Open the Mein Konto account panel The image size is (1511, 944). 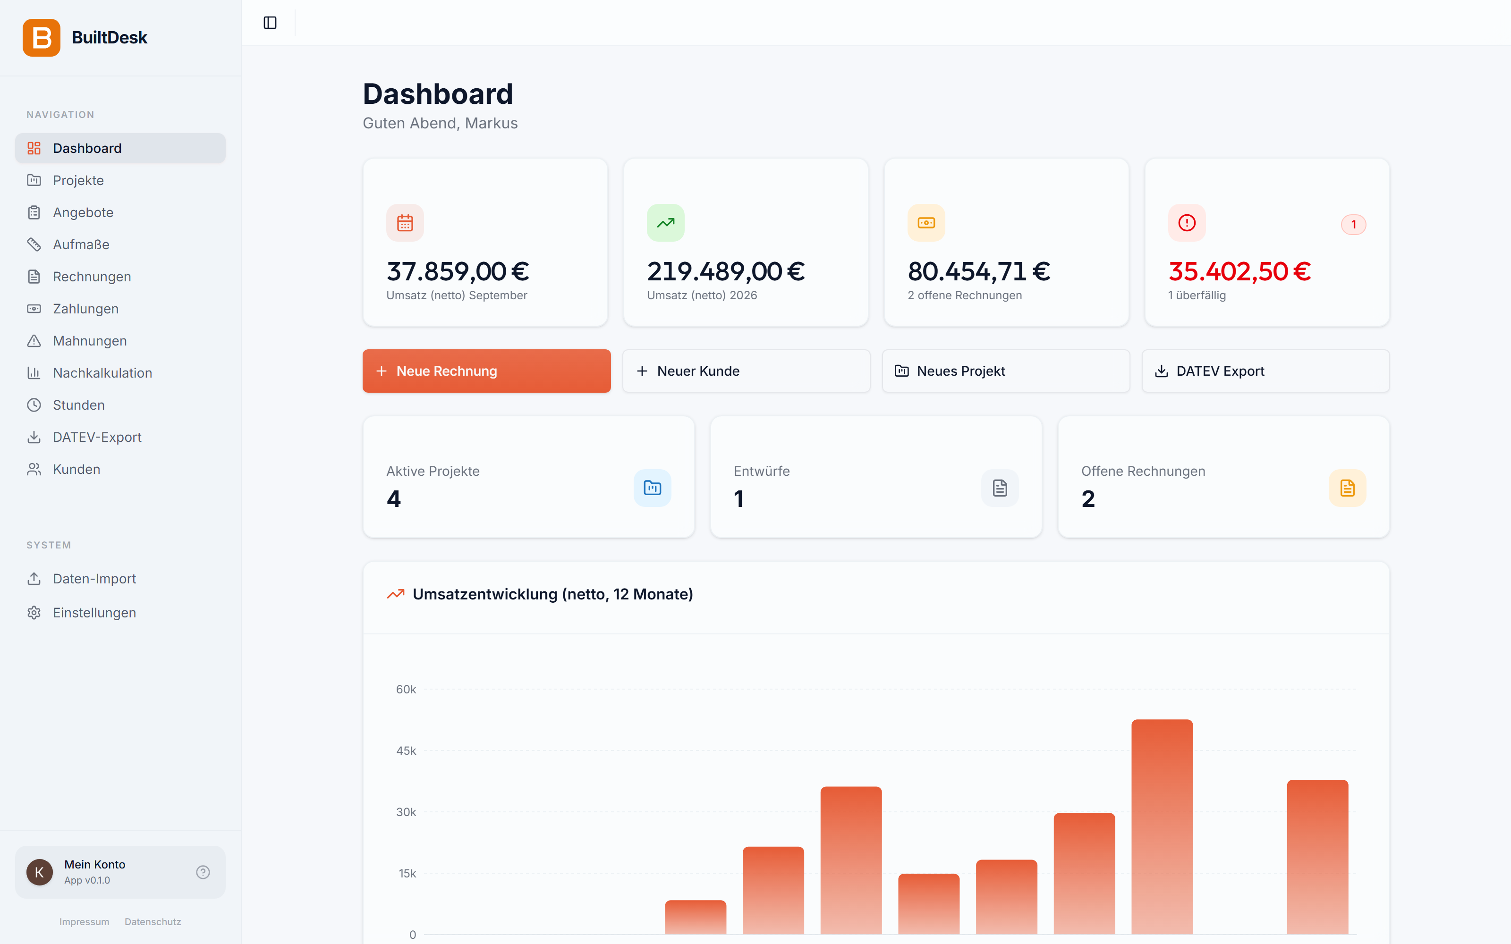point(120,872)
